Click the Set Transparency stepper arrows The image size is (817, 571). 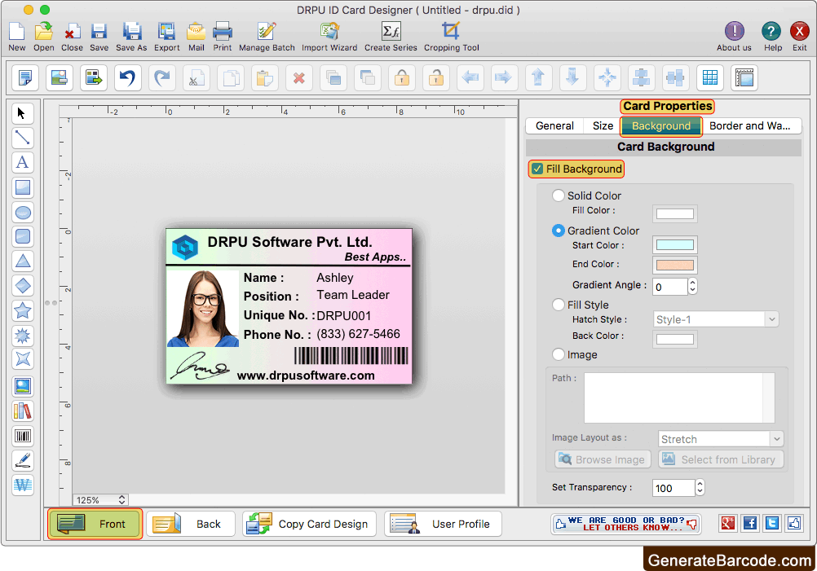700,487
